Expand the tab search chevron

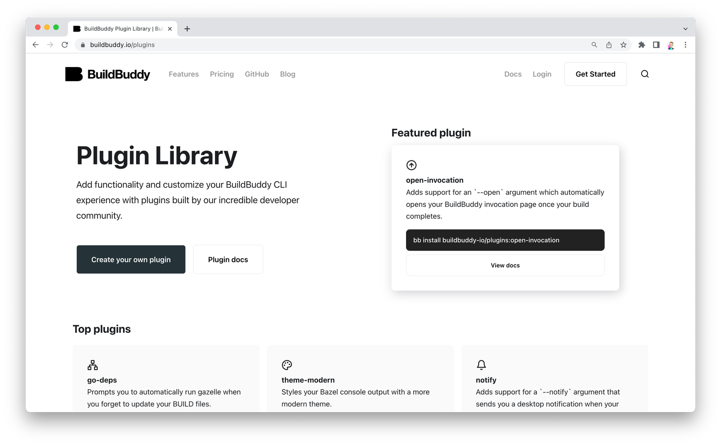685,29
